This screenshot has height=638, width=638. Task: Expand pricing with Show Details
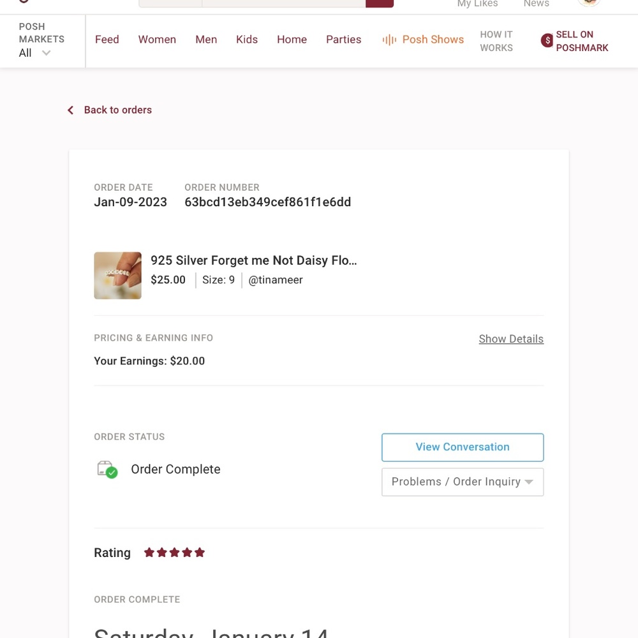point(511,339)
